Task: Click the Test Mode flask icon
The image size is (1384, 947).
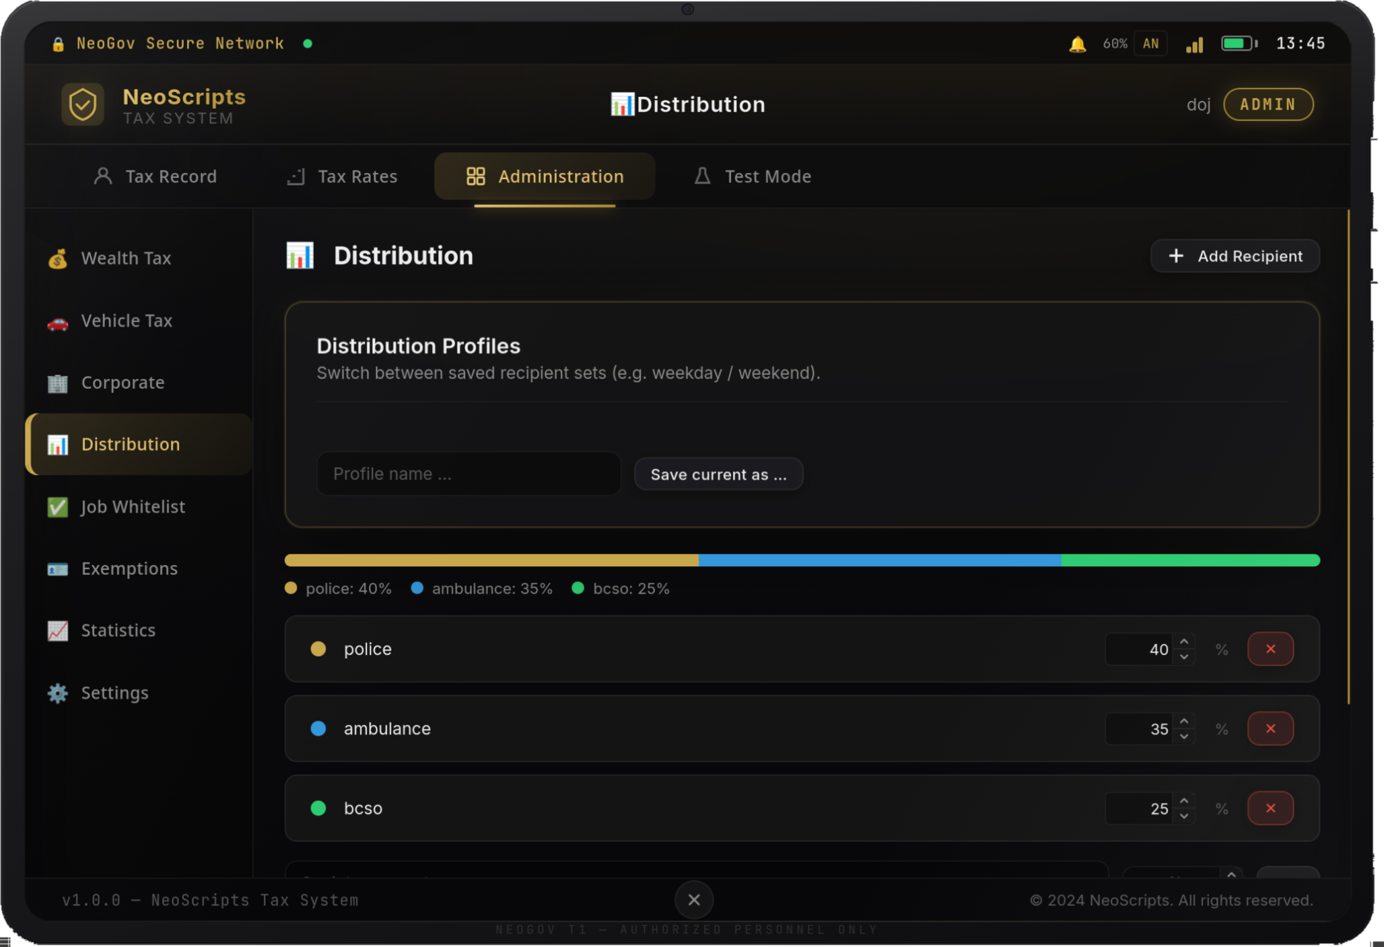Action: [702, 176]
